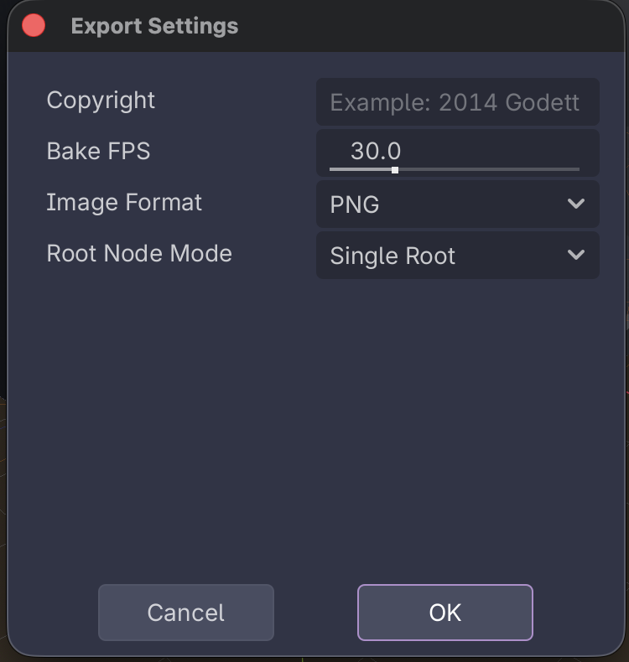Click the Bake FPS slider track right of handle
The height and width of the screenshot is (662, 629).
pyautogui.click(x=486, y=169)
